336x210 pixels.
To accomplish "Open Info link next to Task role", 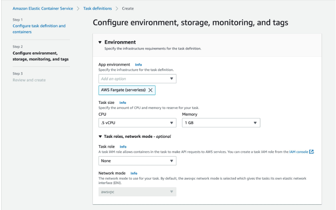I will click(123, 147).
